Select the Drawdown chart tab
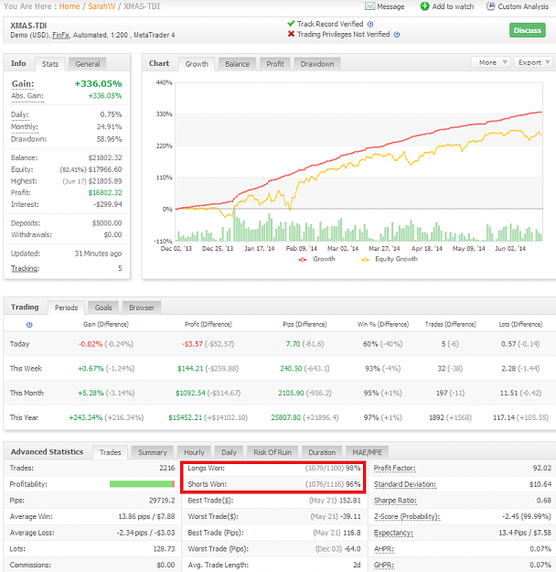556x572 pixels. (317, 64)
